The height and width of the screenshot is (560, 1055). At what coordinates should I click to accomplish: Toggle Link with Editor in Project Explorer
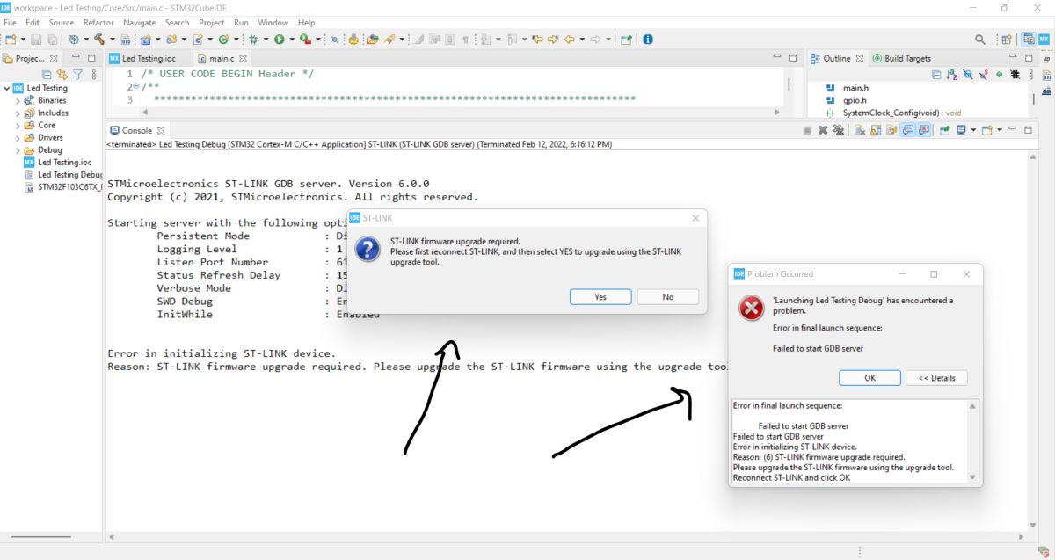[x=62, y=75]
